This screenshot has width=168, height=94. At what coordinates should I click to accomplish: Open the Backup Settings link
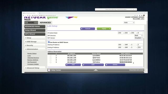pos(33,60)
